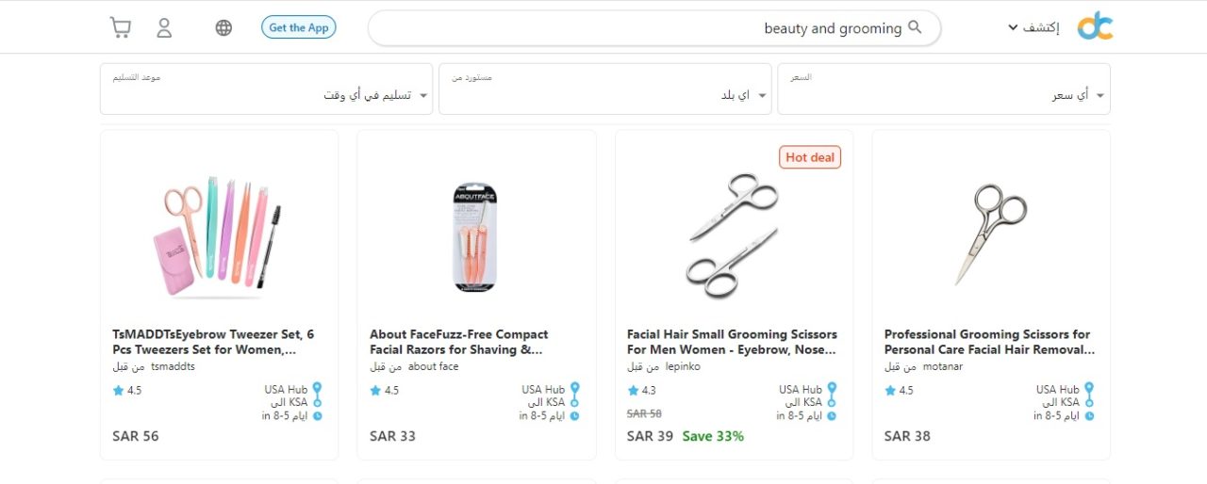
Task: Click star rating icon on Tweezer Set card
Action: 118,390
